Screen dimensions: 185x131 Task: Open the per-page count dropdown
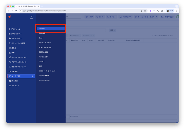(x=68, y=117)
